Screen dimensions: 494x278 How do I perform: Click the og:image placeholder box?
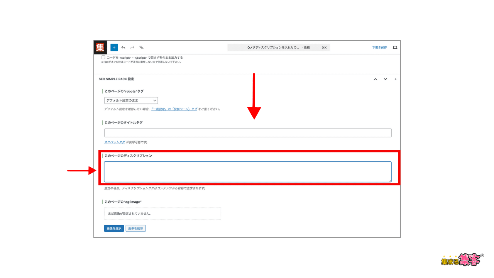click(162, 214)
